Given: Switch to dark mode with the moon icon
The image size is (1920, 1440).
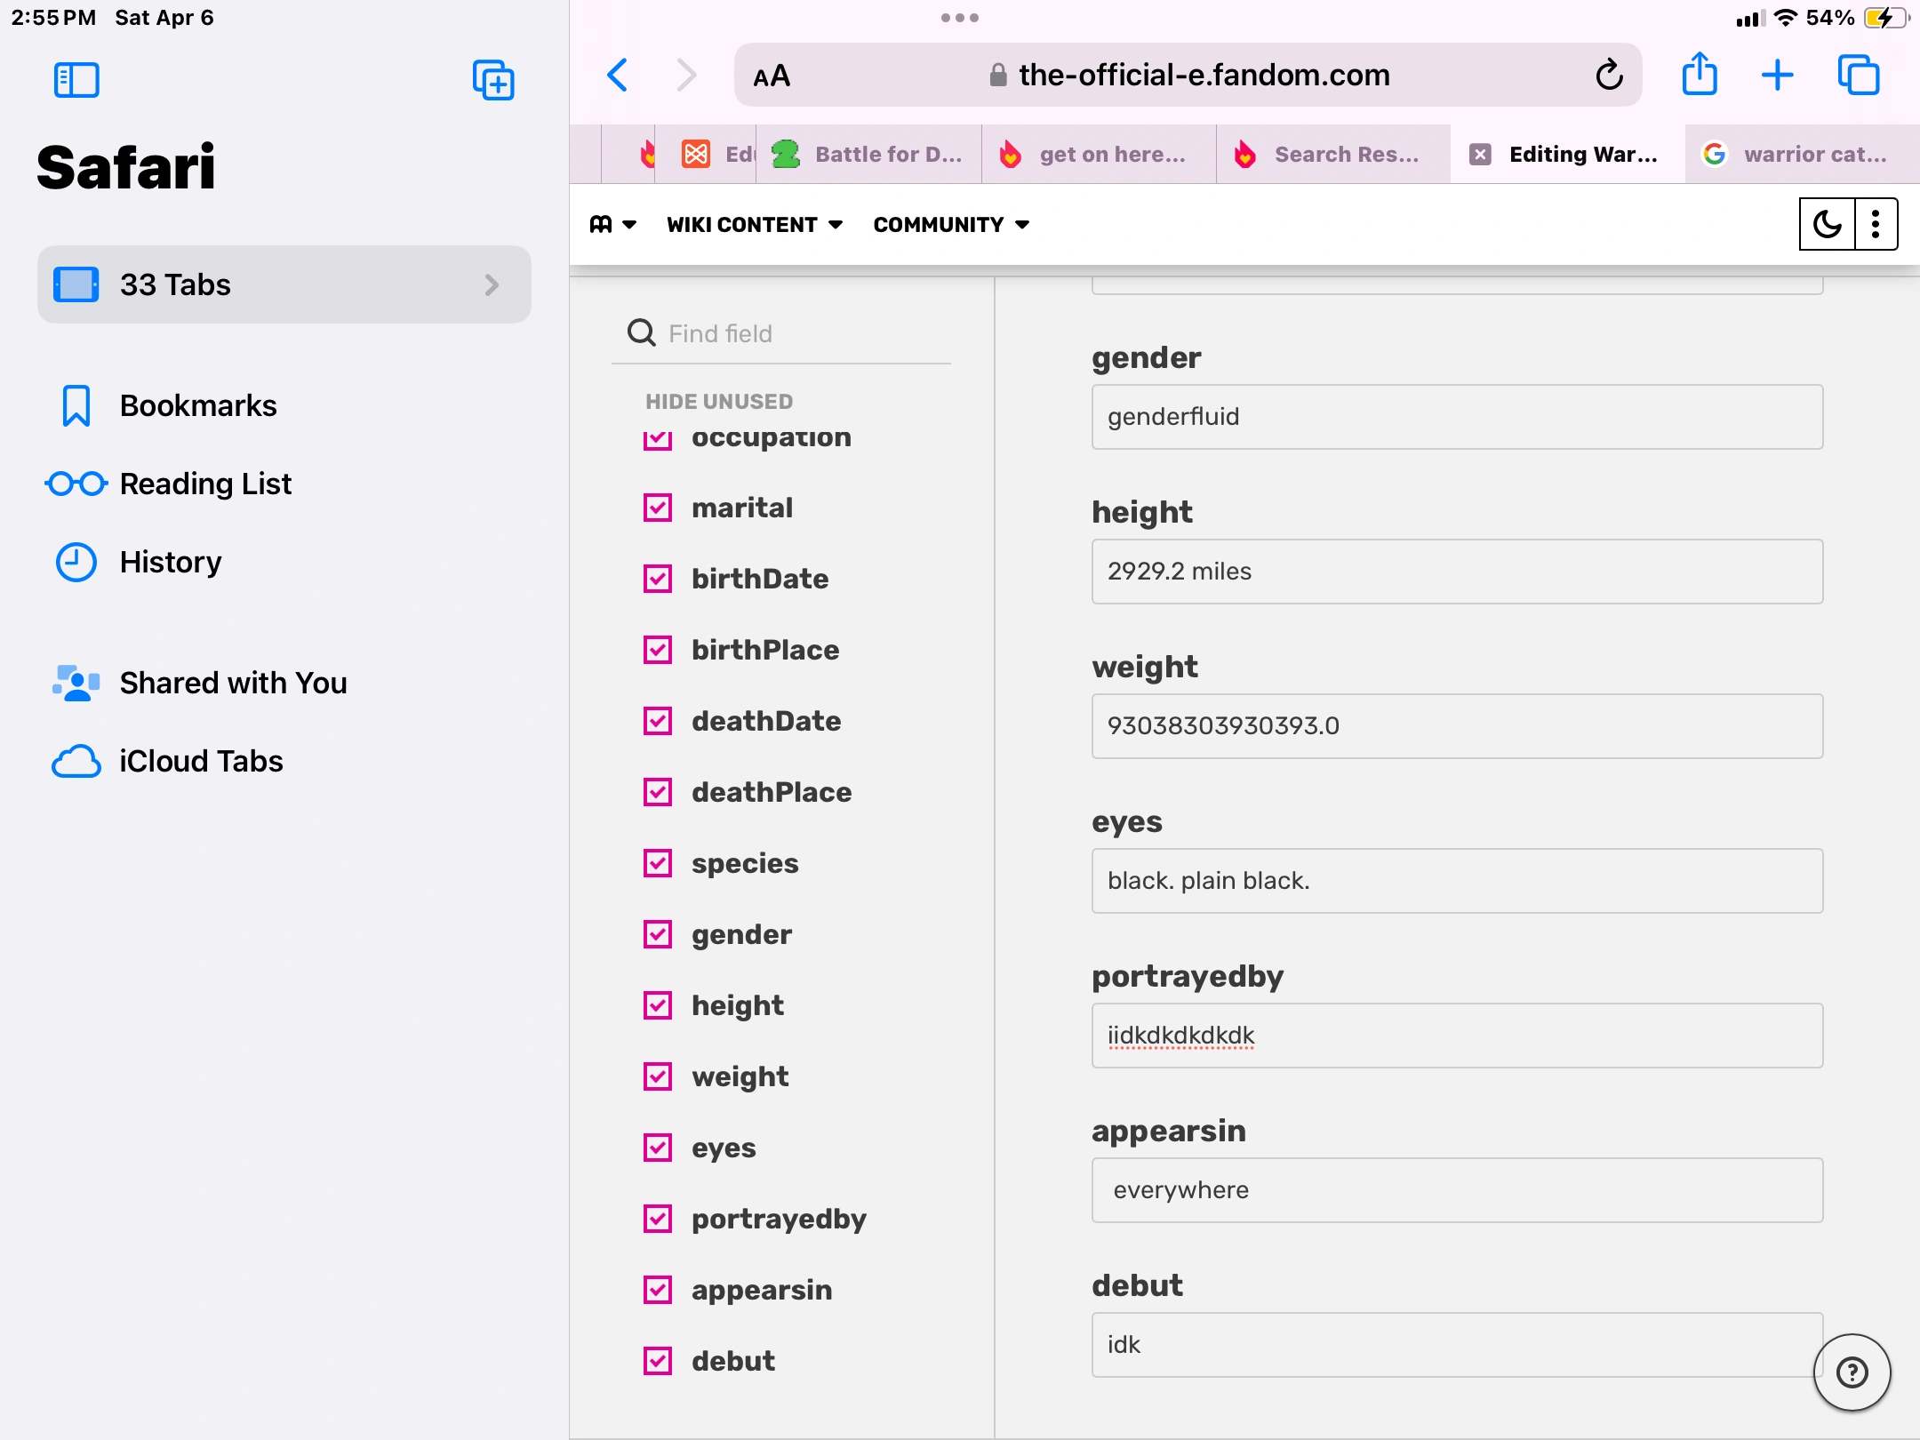Looking at the screenshot, I should 1828,224.
